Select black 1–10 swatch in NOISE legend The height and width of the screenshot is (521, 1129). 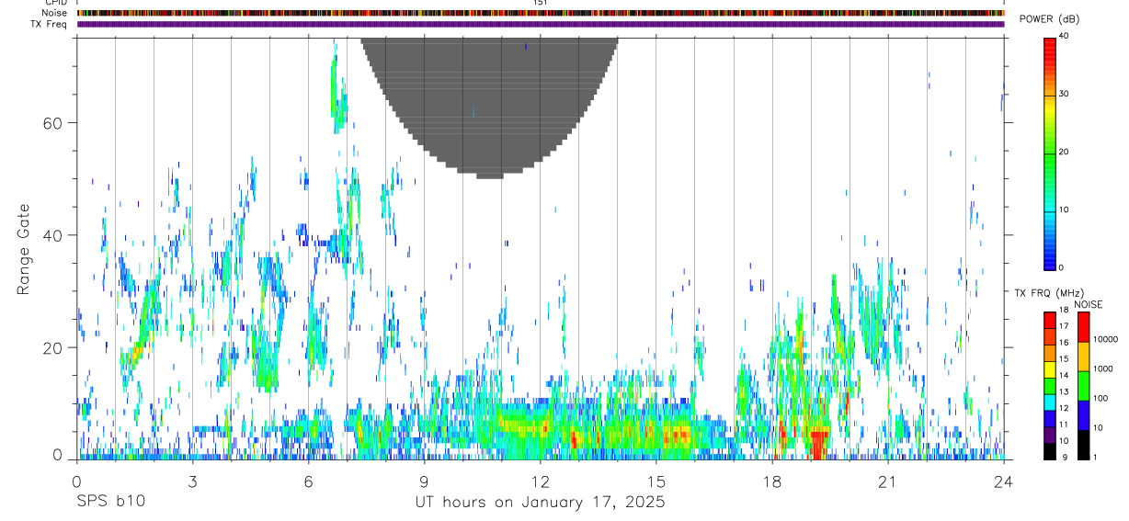point(1083,445)
